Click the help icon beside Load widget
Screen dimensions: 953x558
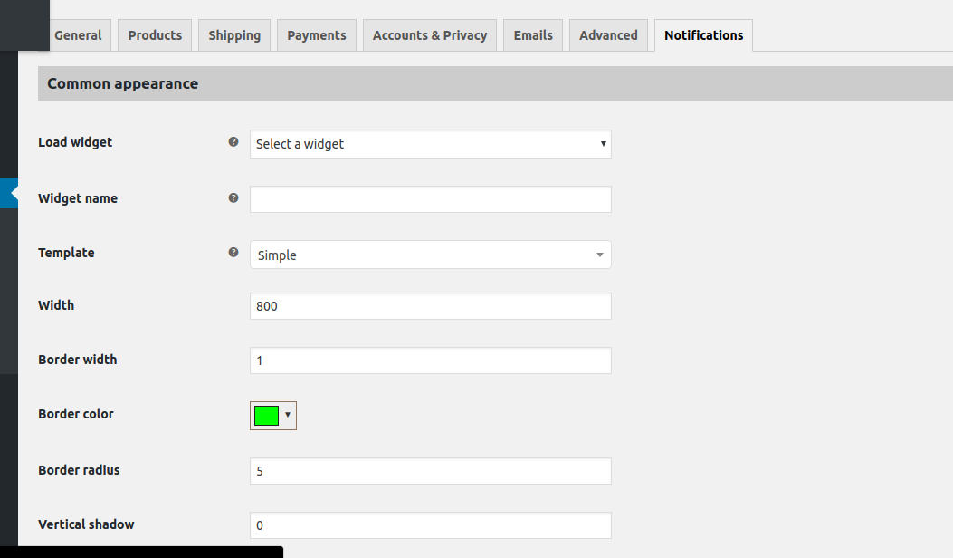tap(233, 142)
